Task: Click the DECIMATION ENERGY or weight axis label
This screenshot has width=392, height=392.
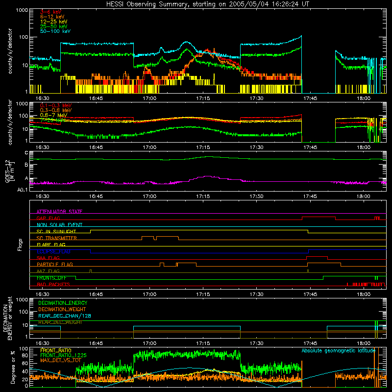Action: click(7, 318)
